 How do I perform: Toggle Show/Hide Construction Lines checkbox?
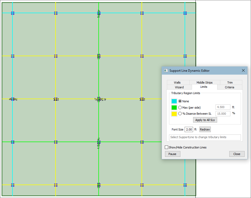(x=167, y=147)
